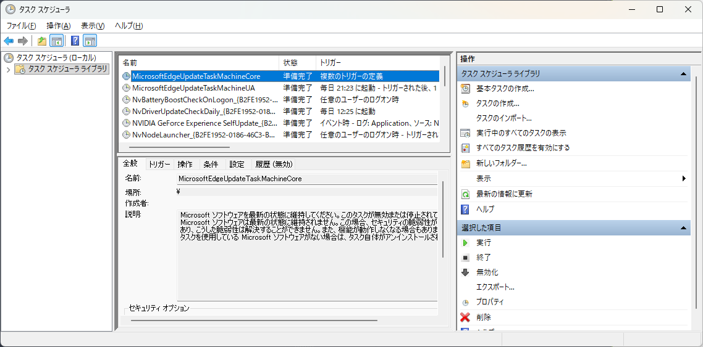Image resolution: width=703 pixels, height=347 pixels.
Task: Click すべてのタスク履歴を有効にする text
Action: [x=523, y=147]
